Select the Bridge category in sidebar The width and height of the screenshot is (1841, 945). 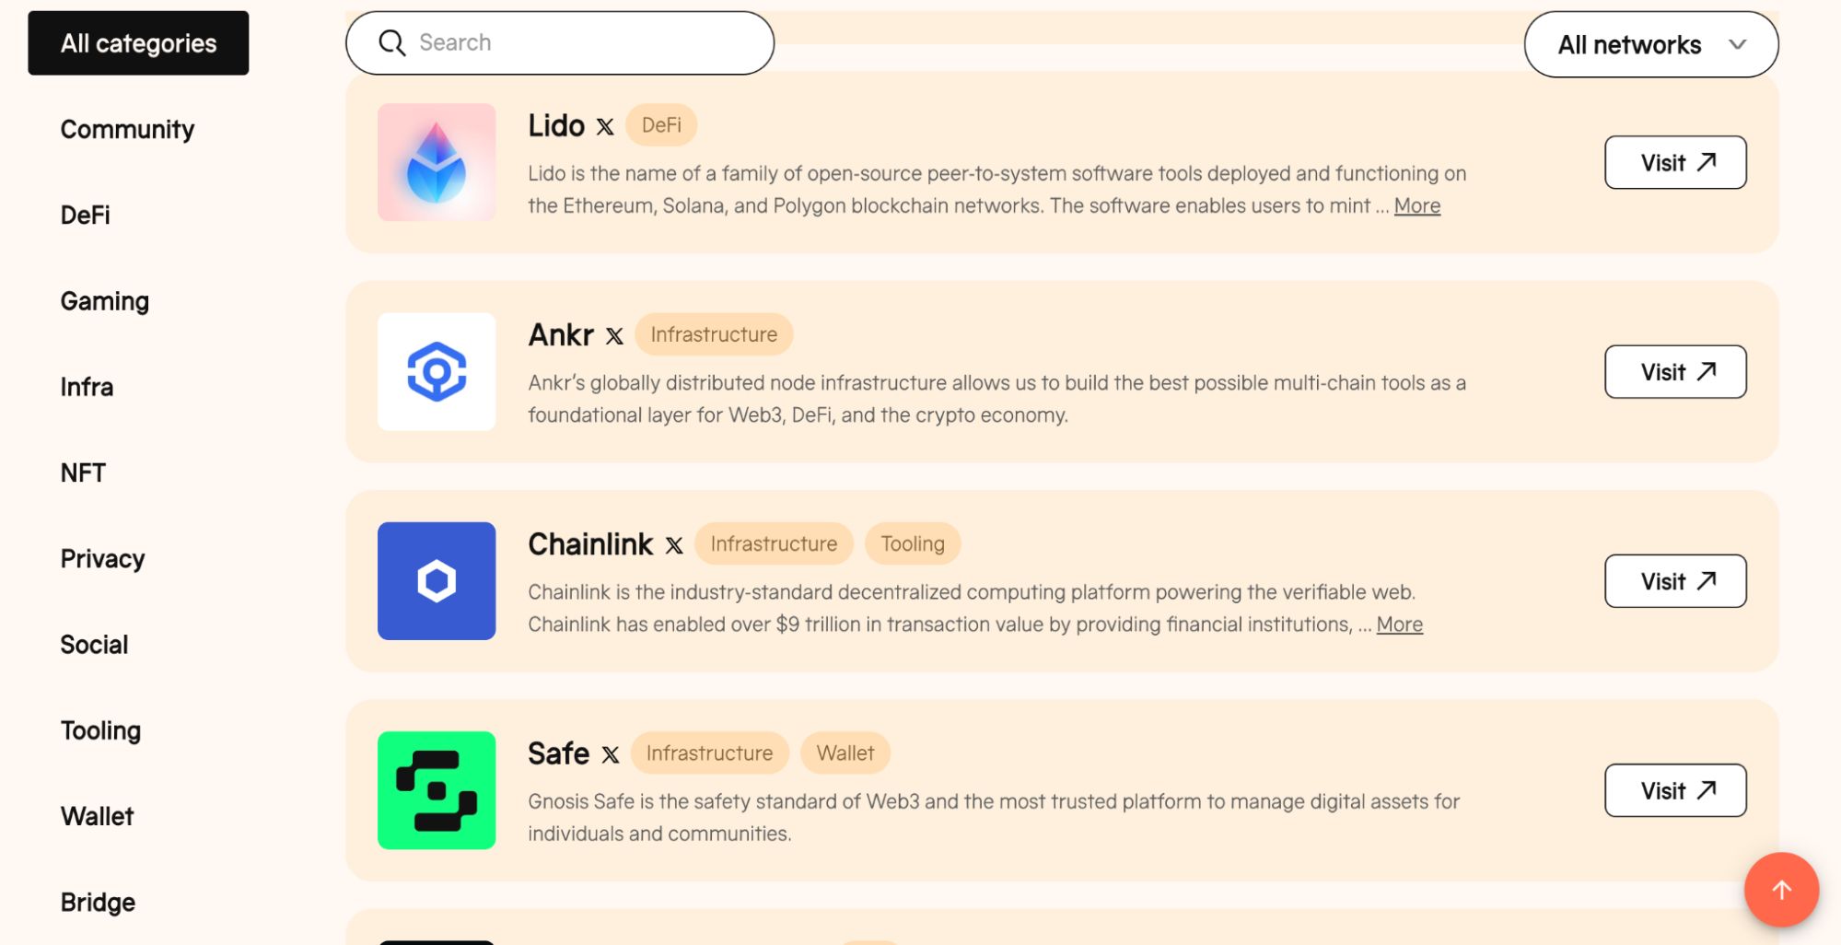[99, 902]
